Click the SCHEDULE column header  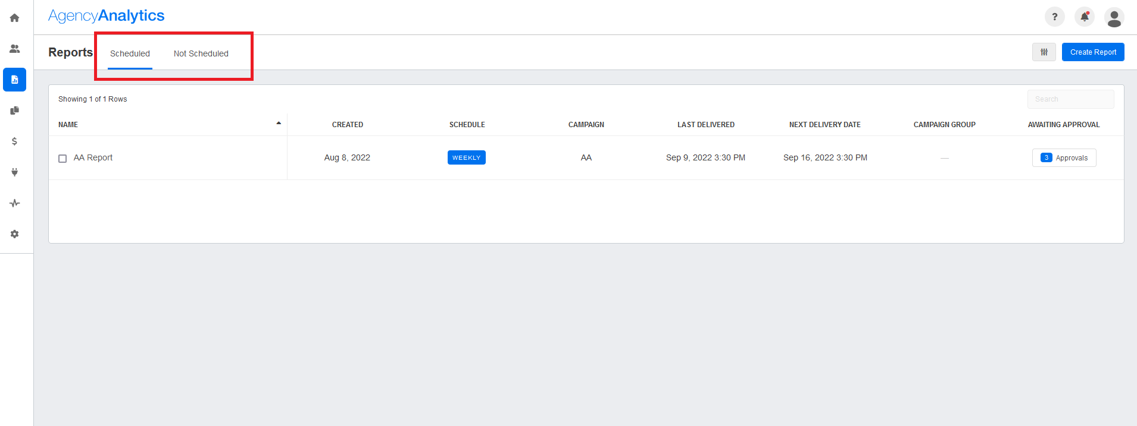point(467,125)
